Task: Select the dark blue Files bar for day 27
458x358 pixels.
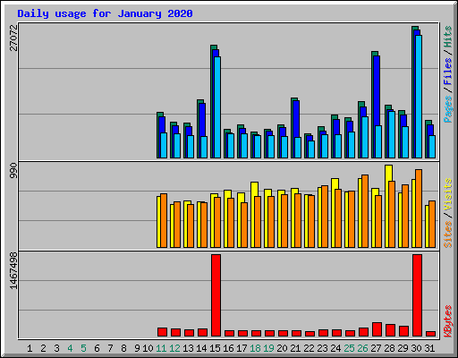Action: click(x=376, y=89)
